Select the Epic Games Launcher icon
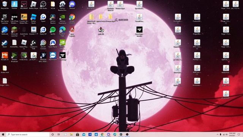The height and width of the screenshot is (137, 243). pyautogui.click(x=5, y=19)
